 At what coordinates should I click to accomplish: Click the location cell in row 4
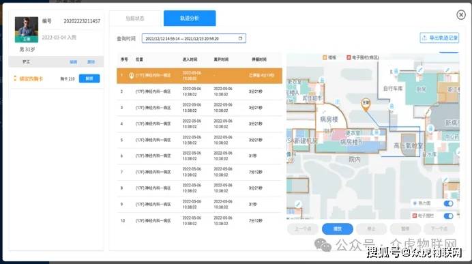tap(153, 123)
